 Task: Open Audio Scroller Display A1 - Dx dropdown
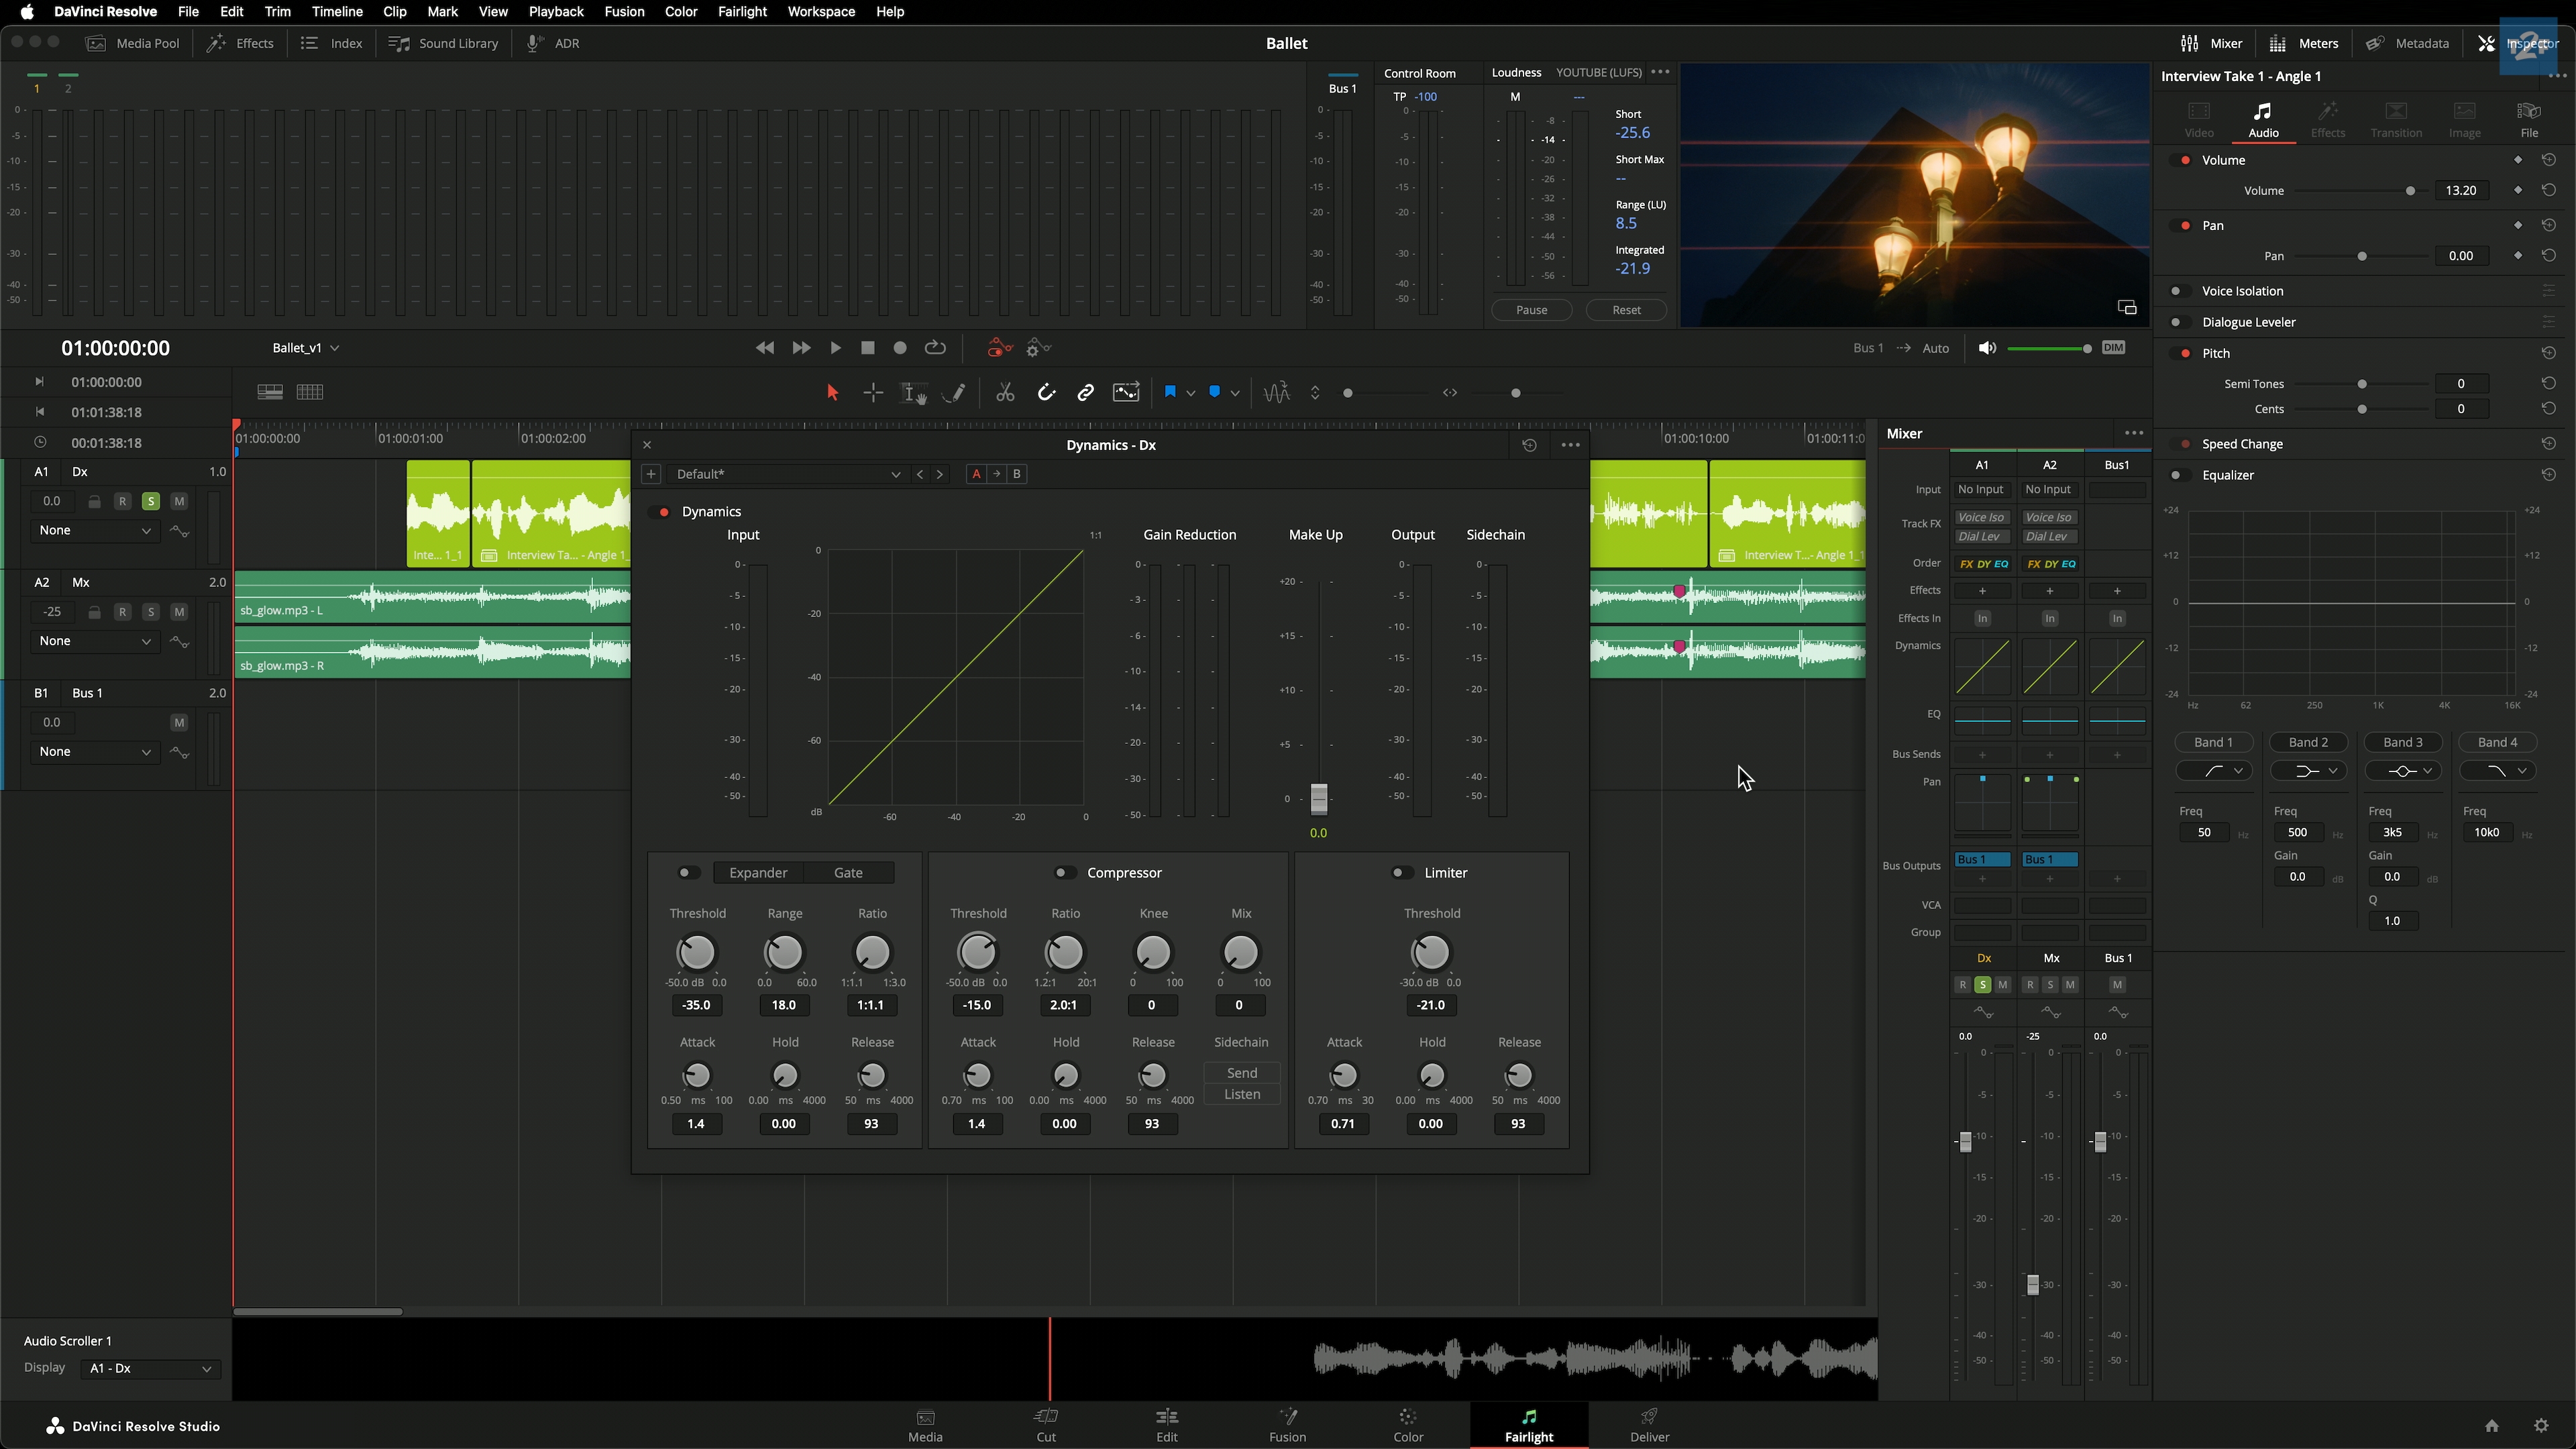tap(150, 1368)
